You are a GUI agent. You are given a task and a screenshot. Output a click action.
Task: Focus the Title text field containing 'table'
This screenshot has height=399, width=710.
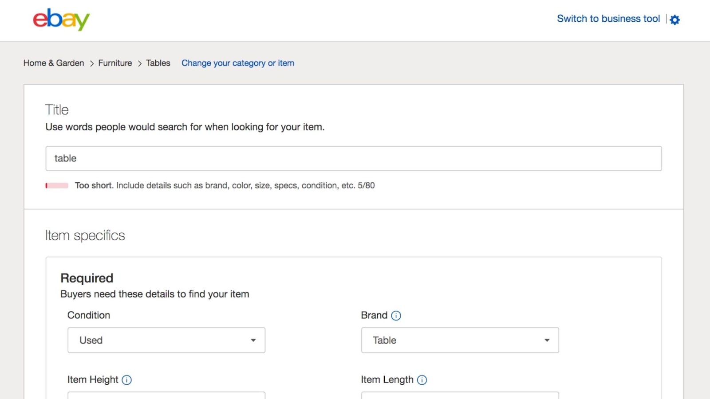pyautogui.click(x=353, y=158)
